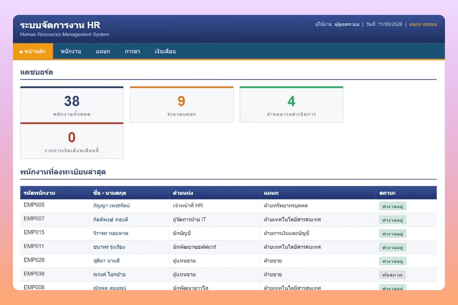The image size is (458, 305).
Task: Click the ผู้ดูแลระบบ username in header
Action: click(x=348, y=24)
